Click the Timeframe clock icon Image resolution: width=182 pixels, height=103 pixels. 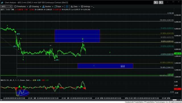tap(15, 7)
